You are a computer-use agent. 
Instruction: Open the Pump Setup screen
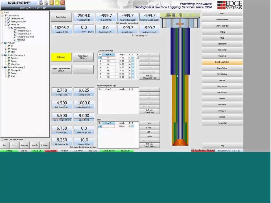[x=222, y=68]
